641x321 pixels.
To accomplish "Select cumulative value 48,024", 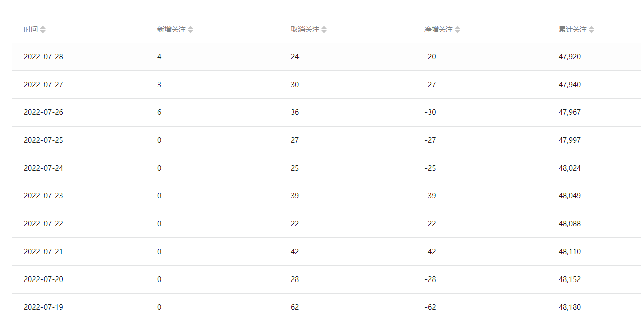I will (570, 168).
